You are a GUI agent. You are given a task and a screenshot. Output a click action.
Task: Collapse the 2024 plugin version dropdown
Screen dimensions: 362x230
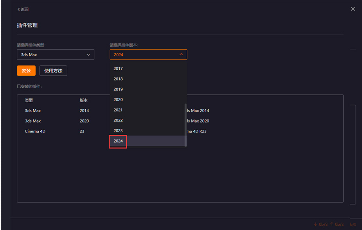click(x=148, y=54)
